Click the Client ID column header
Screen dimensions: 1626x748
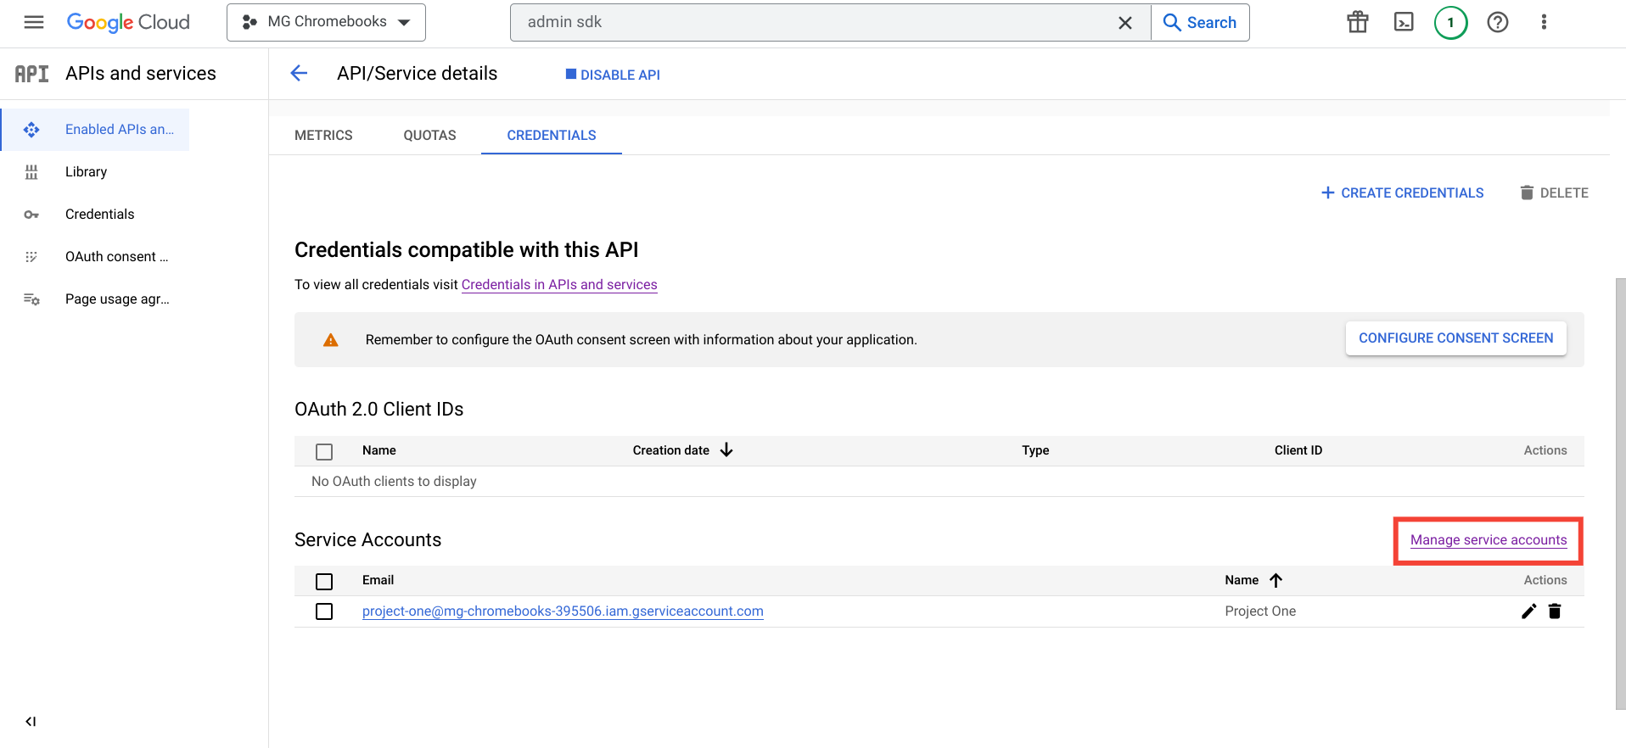coord(1298,450)
